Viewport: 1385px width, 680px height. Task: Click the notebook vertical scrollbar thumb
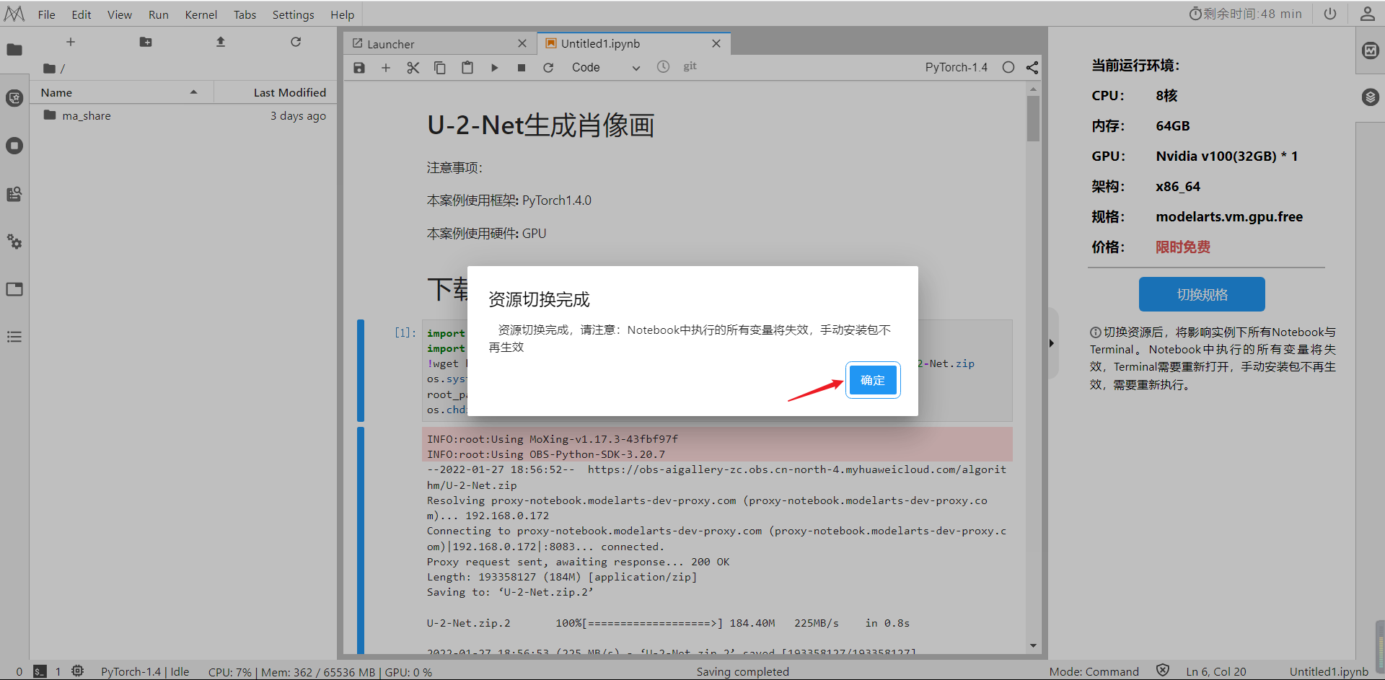(1034, 119)
